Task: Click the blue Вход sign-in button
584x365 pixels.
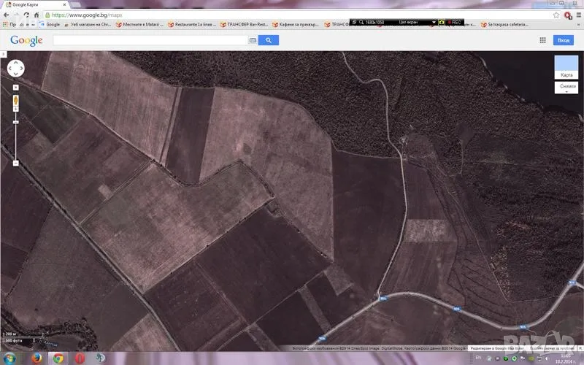Action: pos(563,41)
